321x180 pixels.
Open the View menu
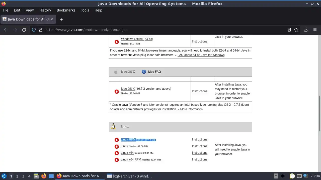click(x=30, y=10)
